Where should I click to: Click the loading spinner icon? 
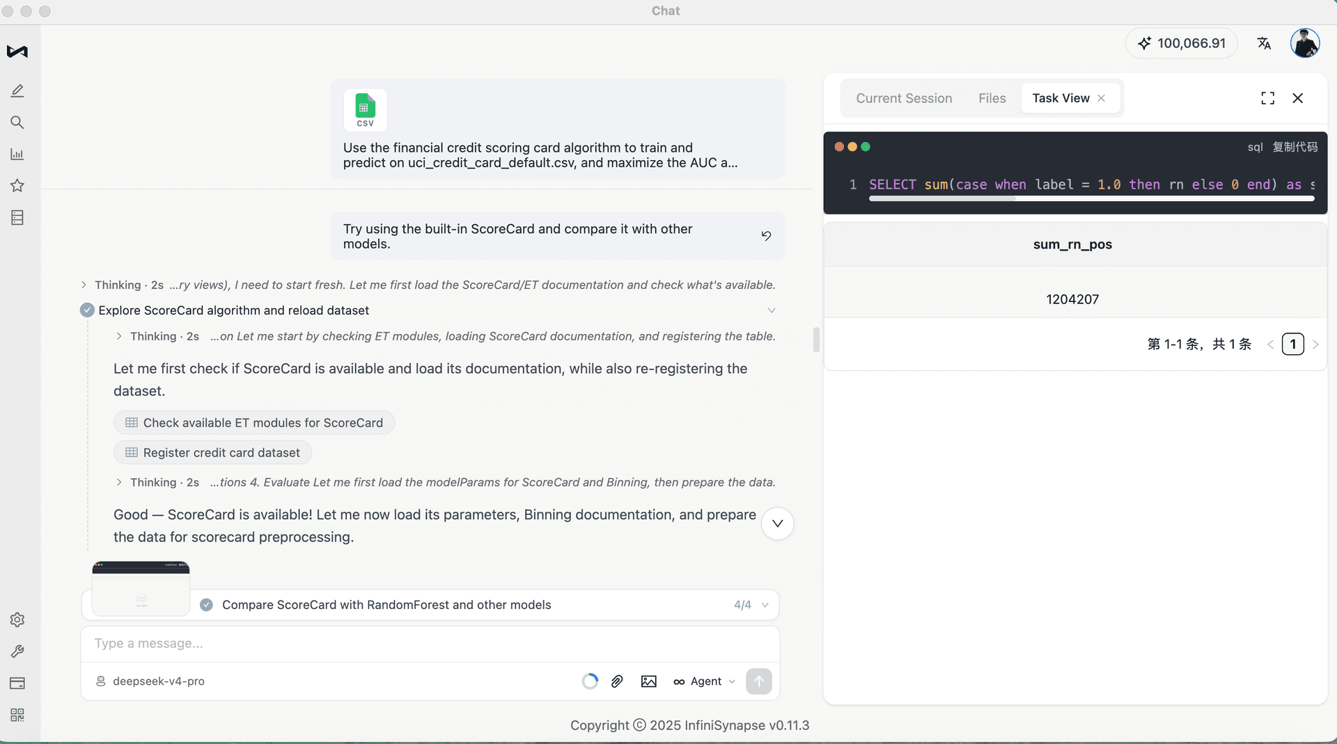(590, 681)
